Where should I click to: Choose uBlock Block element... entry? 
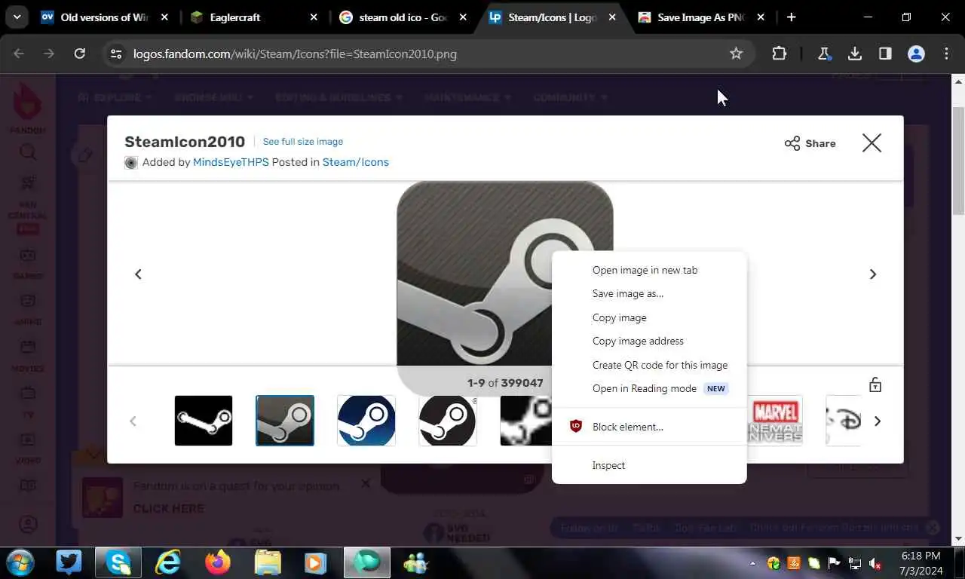(649, 427)
